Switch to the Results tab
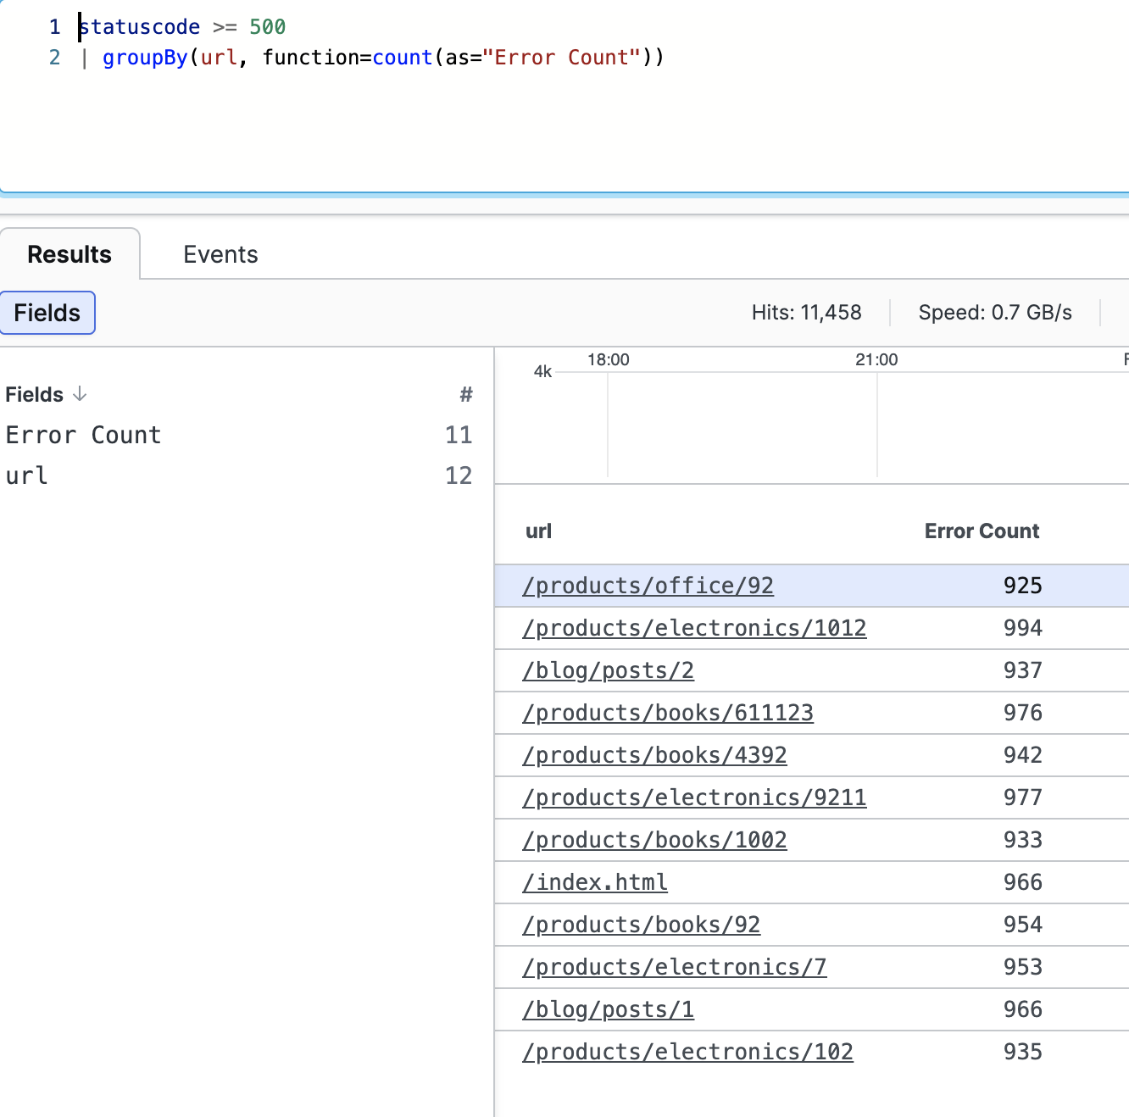This screenshot has width=1129, height=1117. point(69,253)
